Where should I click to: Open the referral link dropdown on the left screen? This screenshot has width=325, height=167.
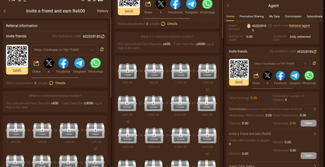click(x=92, y=50)
